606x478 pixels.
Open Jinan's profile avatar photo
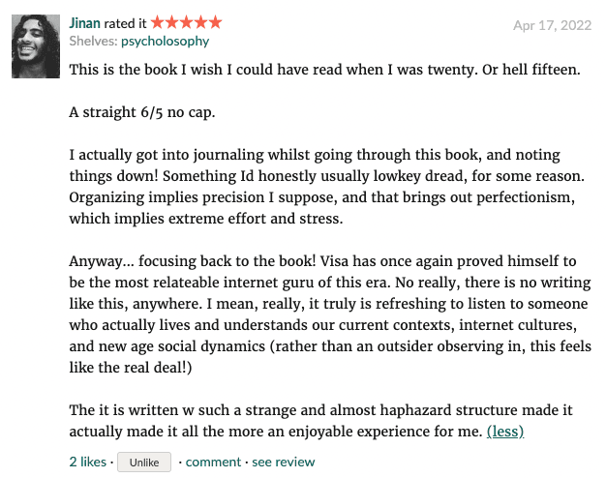[35, 45]
